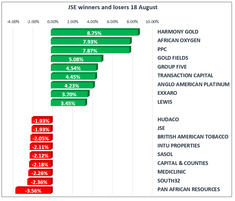
Task: Click the 10.00% axis tick label
Action: coord(152,22)
